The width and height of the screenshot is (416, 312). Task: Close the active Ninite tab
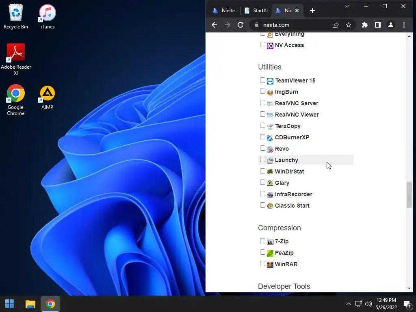[297, 11]
